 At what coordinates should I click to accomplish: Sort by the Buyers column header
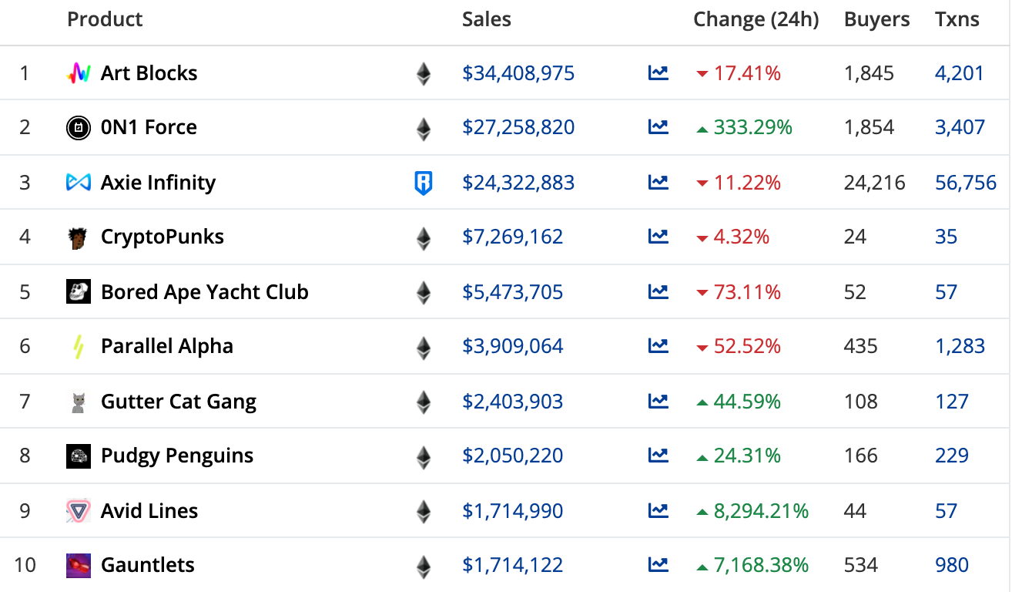click(877, 20)
